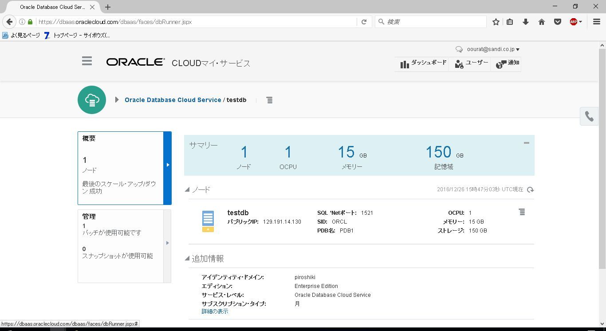Click the browser URL address field
This screenshot has width=606, height=331.
(x=196, y=22)
